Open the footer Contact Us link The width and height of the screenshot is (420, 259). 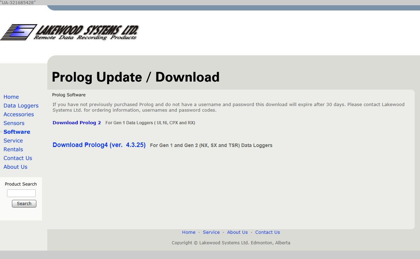[267, 232]
